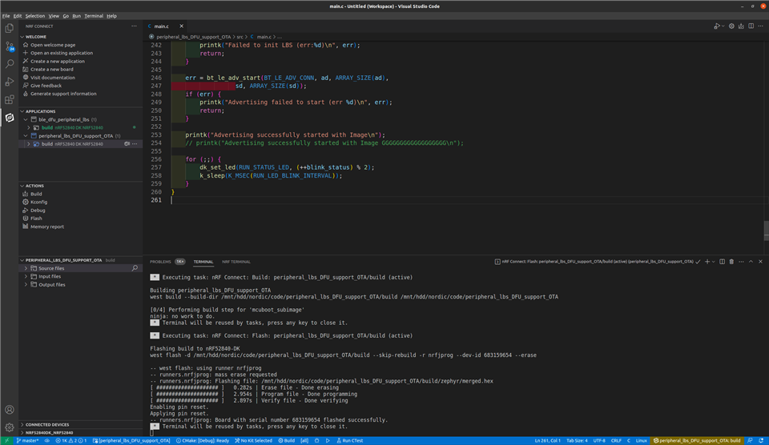Collapse the ACTIONS section
The width and height of the screenshot is (769, 445).
22,186
